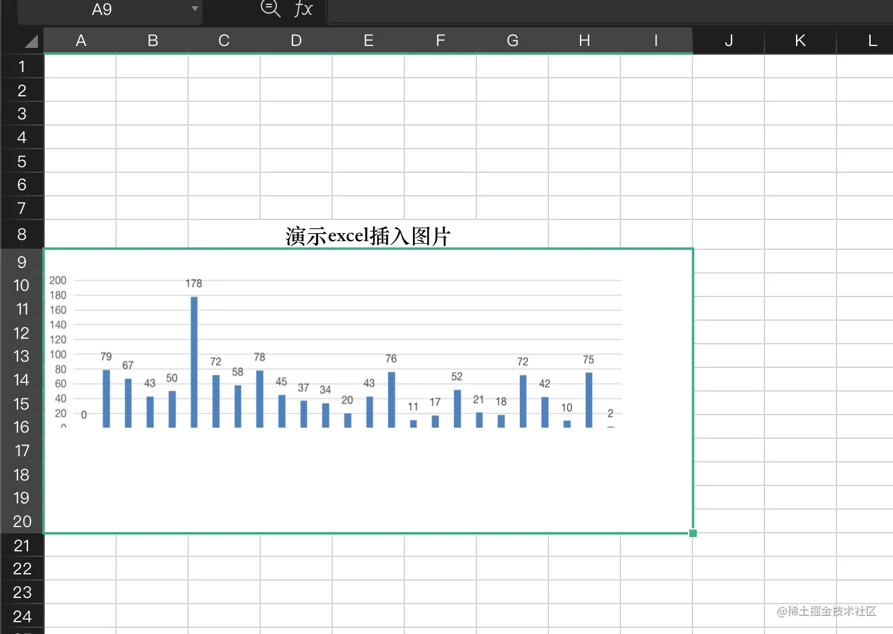Select row 1 header
Screen dimensions: 893x634
click(22, 66)
